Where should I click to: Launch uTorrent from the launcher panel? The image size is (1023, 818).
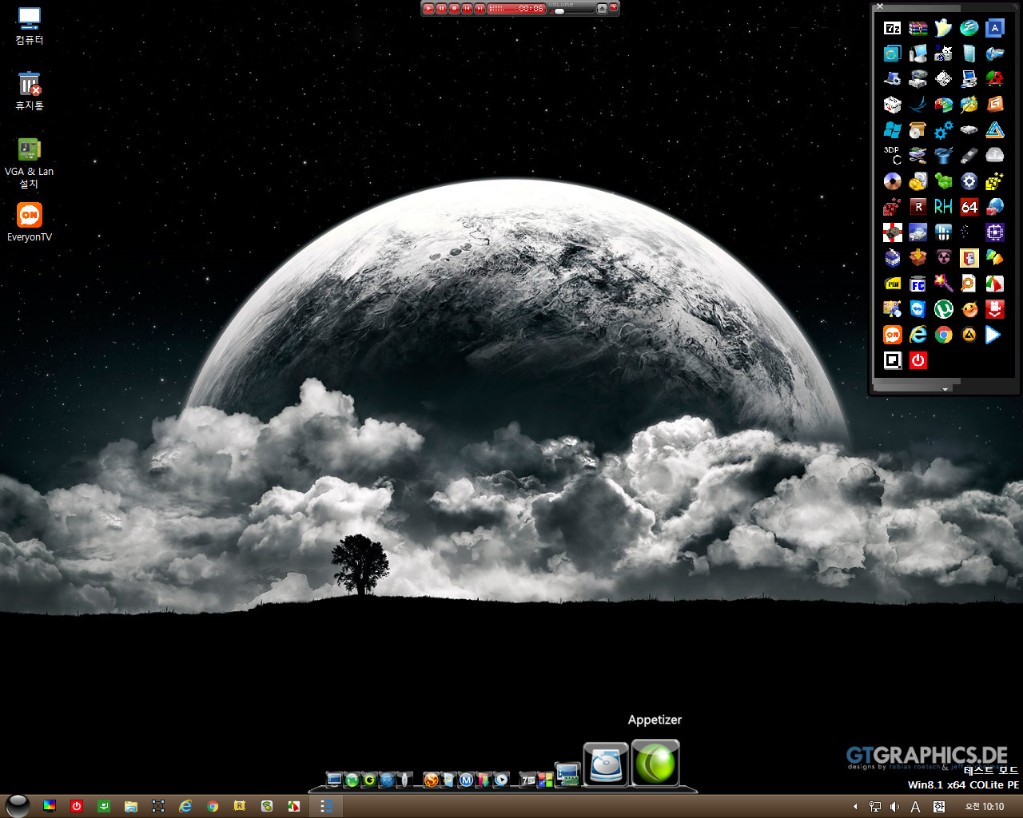944,309
